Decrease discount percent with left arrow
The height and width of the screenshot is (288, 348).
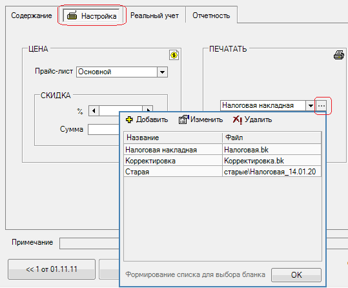click(x=94, y=110)
